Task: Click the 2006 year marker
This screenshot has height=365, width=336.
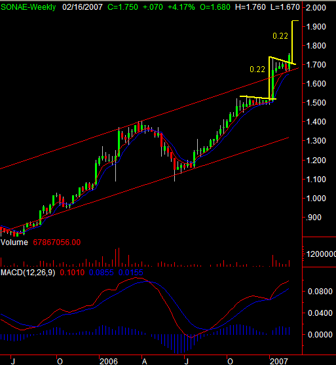Action: pyautogui.click(x=109, y=361)
